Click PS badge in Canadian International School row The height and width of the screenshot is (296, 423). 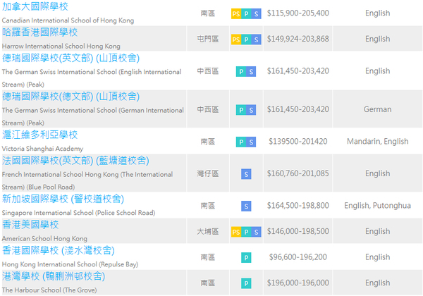point(236,14)
